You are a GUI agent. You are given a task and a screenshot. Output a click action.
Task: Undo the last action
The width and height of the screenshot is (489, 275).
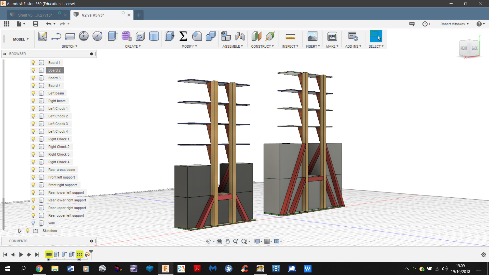pos(49,24)
